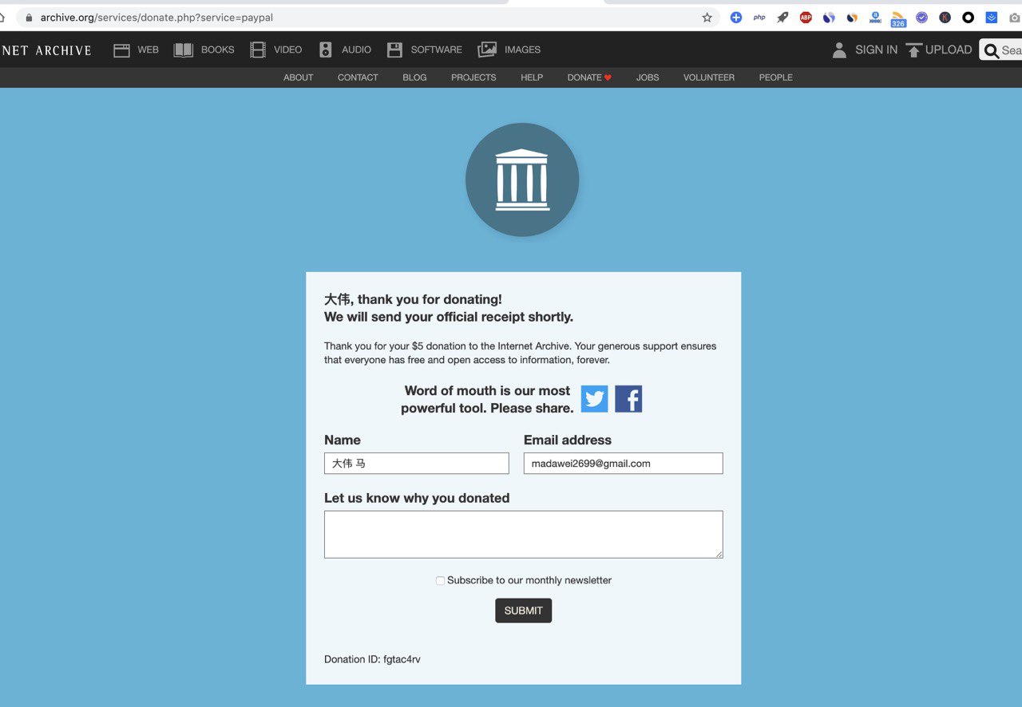1022x707 pixels.
Task: Open the Audio speaker icon
Action: coord(325,50)
